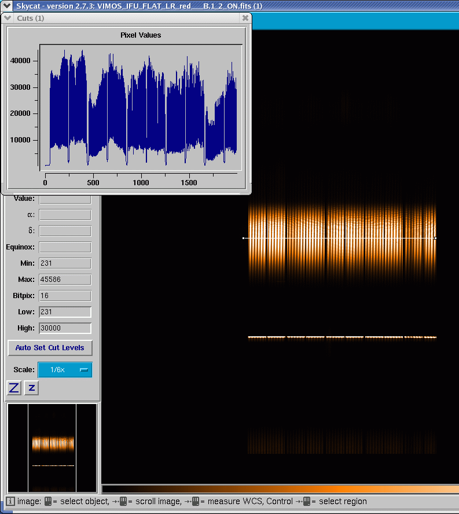This screenshot has width=459, height=514.
Task: Click the Max value field
Action: click(65, 280)
